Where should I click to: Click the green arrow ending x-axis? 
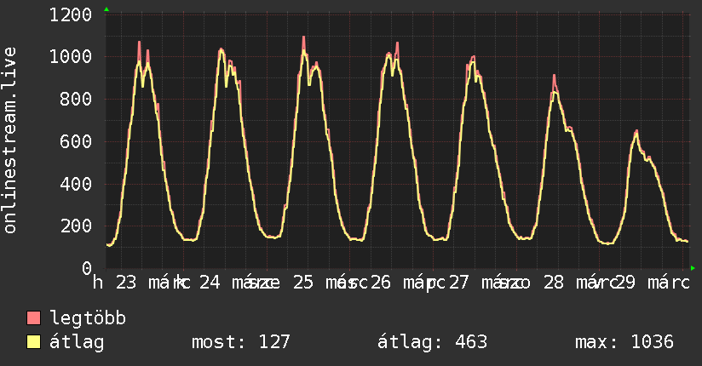693,268
